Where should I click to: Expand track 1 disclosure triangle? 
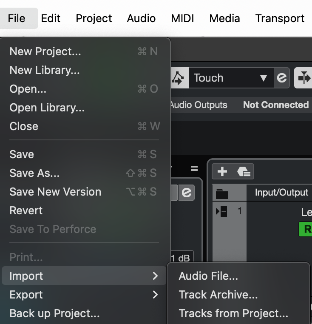pyautogui.click(x=221, y=211)
